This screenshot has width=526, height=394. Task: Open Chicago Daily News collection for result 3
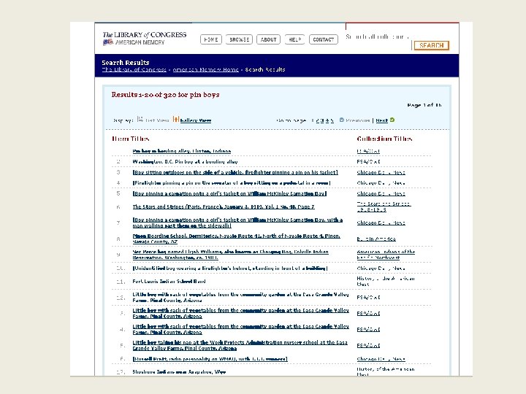coord(381,172)
